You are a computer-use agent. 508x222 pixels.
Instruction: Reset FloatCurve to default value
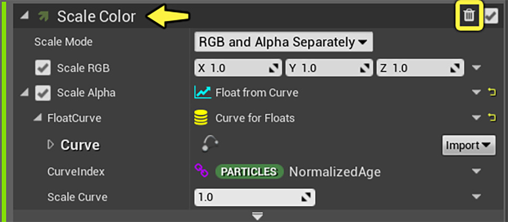click(x=492, y=118)
